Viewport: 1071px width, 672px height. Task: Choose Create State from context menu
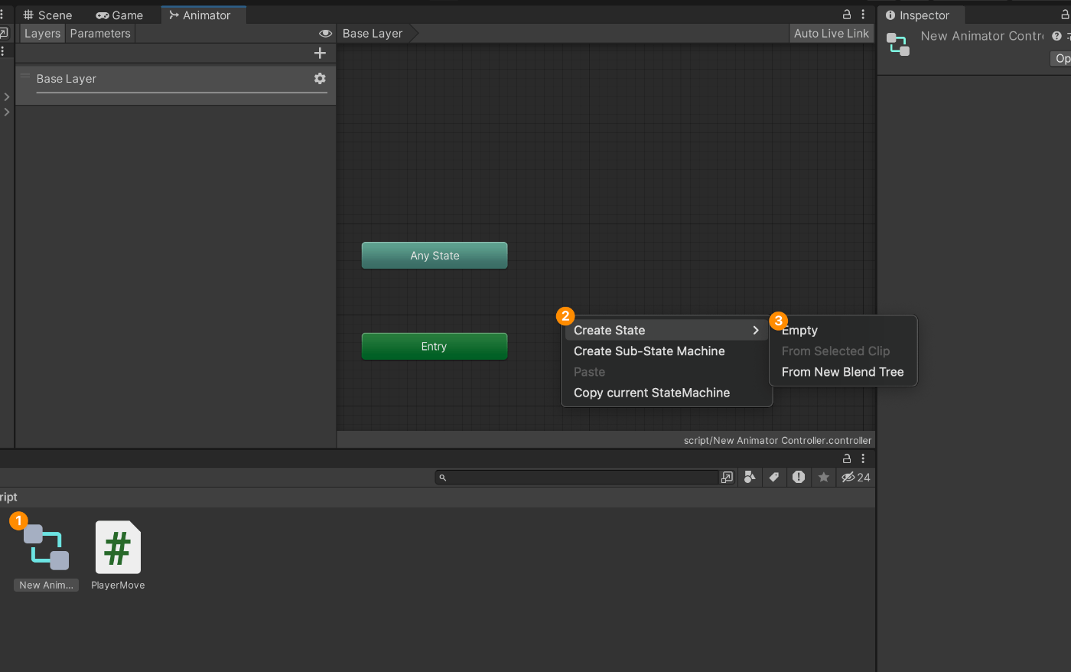coord(666,331)
